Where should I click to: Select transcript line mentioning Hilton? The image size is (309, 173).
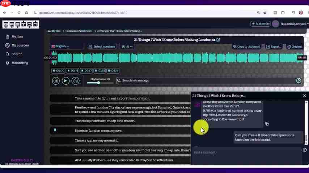[120, 150]
